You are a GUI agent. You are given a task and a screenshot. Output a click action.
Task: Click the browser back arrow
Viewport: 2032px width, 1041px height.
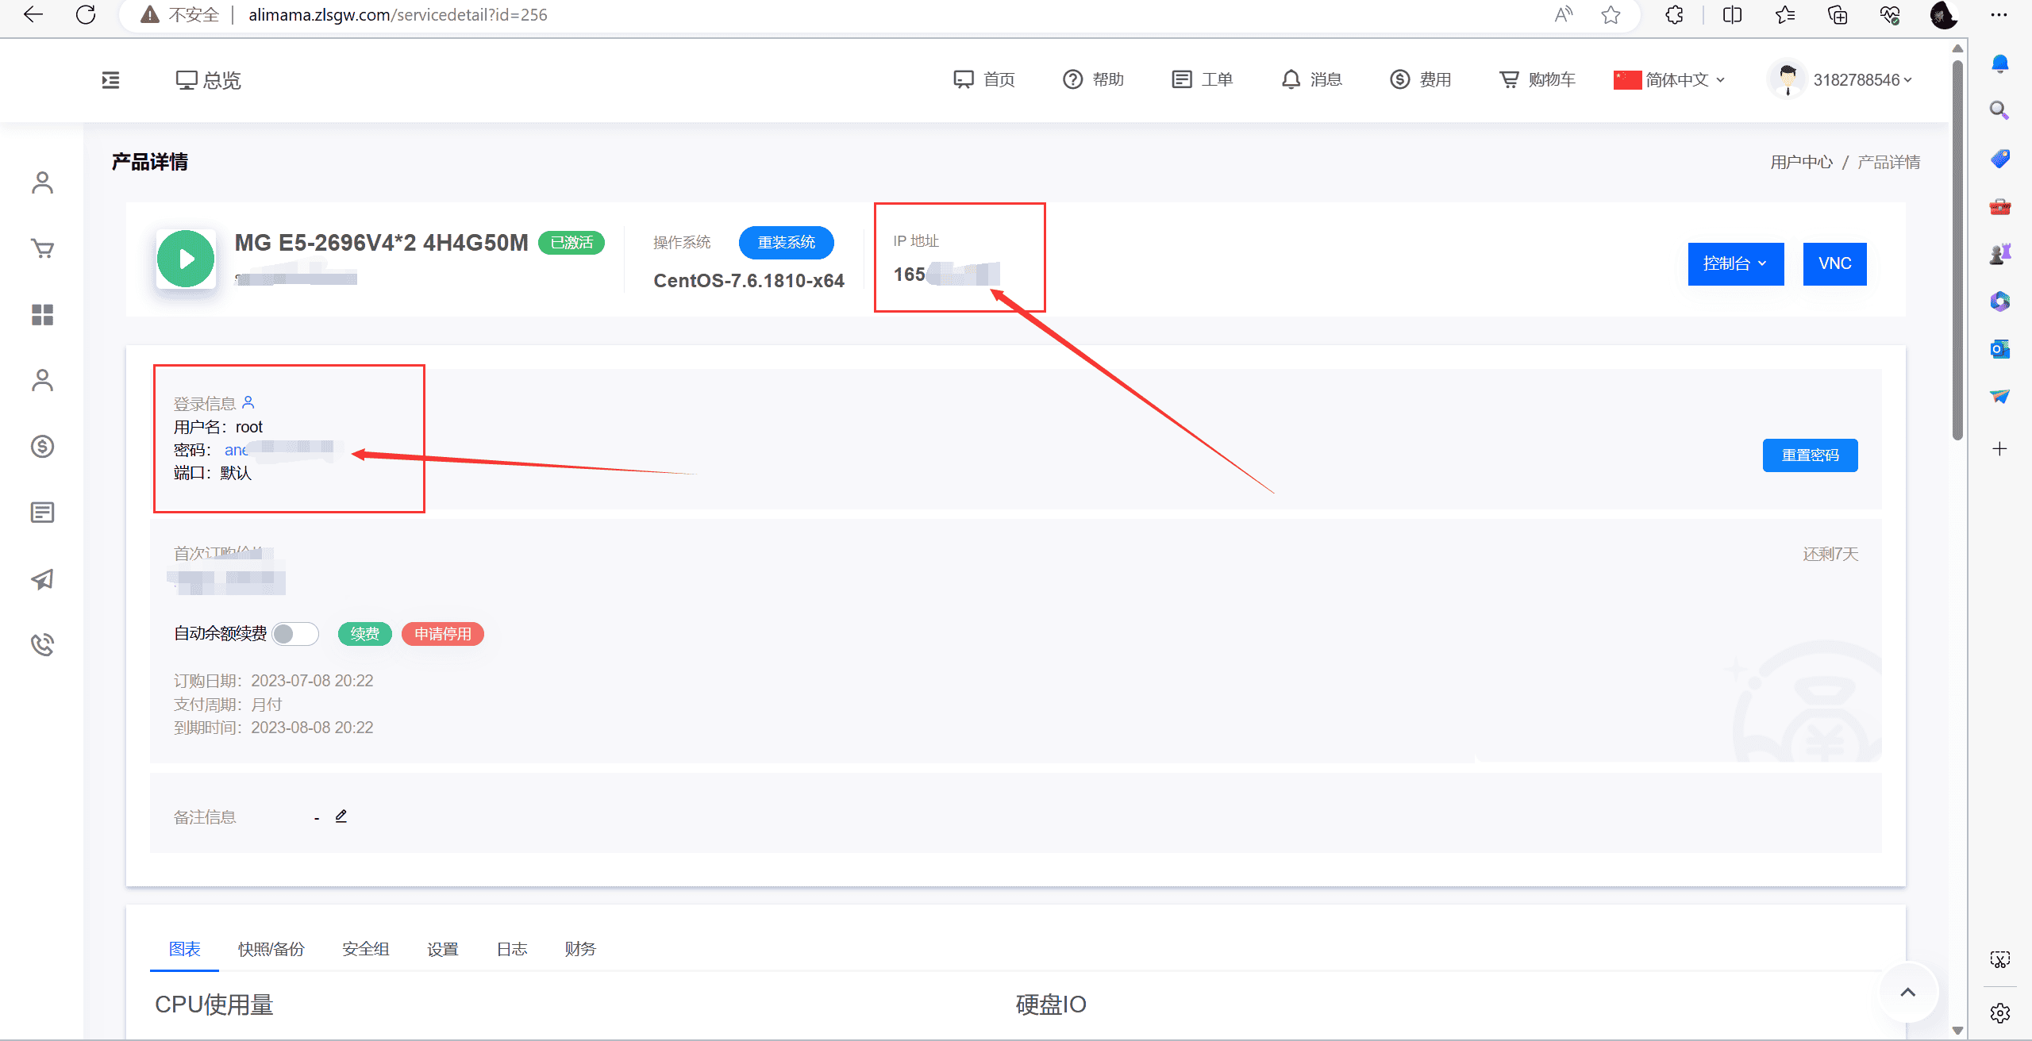[x=33, y=14]
